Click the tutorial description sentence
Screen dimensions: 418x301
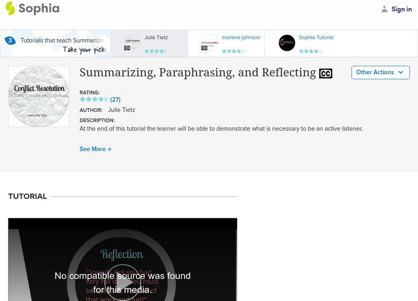(221, 129)
